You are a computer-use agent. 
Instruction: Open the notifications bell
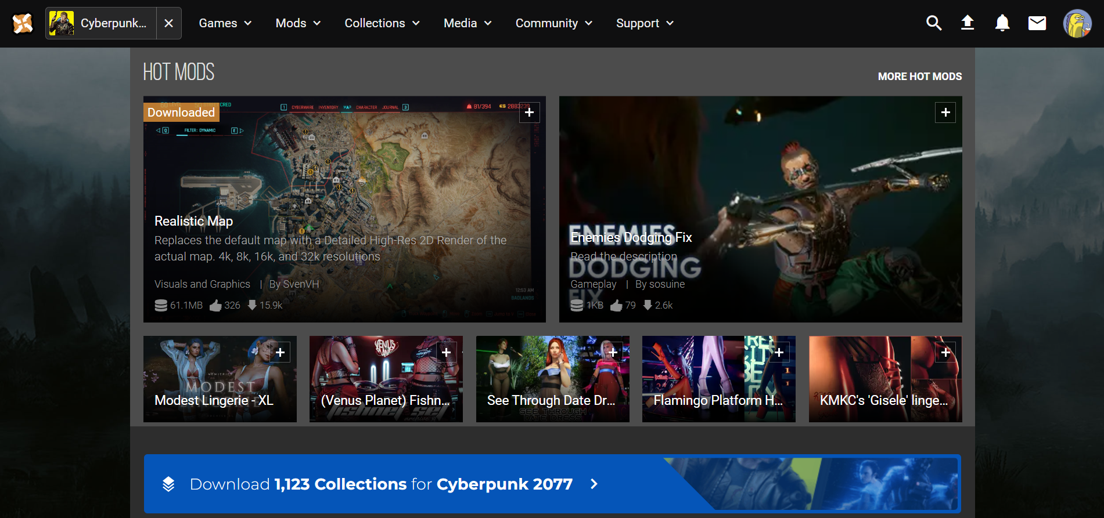pyautogui.click(x=1002, y=23)
